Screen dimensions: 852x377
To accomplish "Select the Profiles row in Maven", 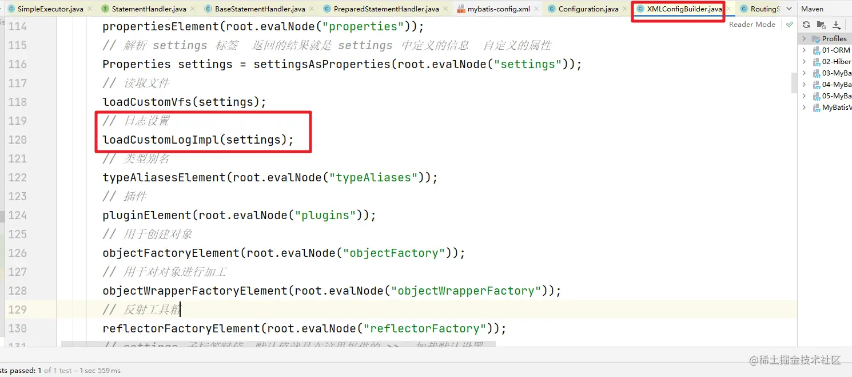I will pos(825,39).
